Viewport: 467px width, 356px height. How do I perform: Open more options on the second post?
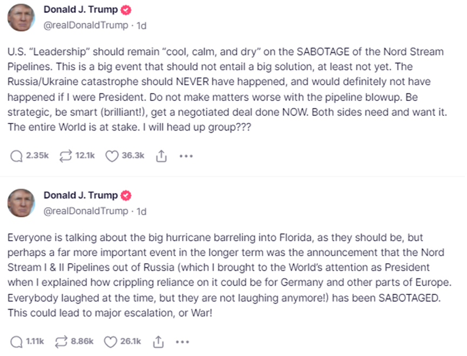183,341
